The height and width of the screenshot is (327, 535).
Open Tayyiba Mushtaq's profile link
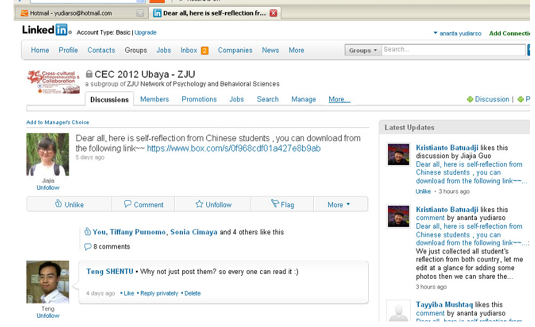444,305
